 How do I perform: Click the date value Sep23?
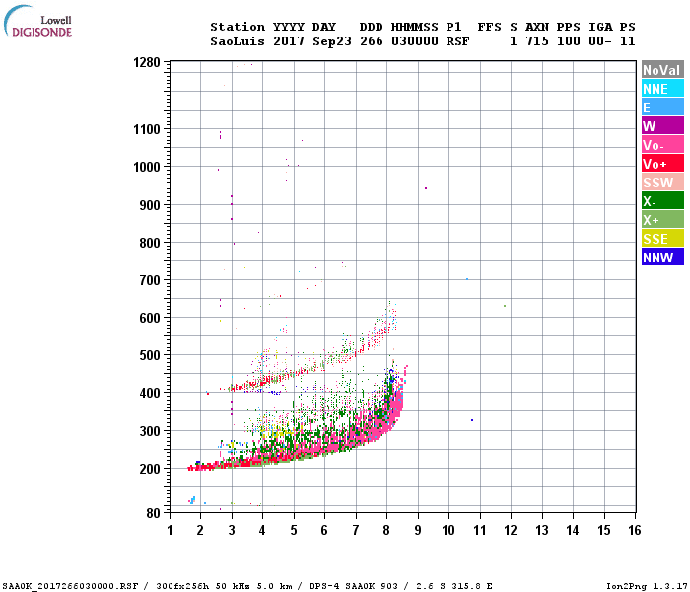tap(332, 41)
